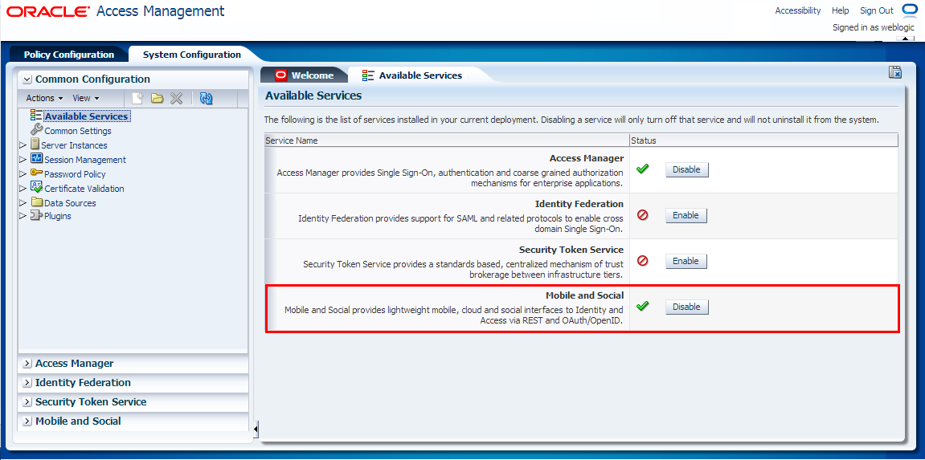This screenshot has width=925, height=460.
Task: Click the Sign Out link
Action: pos(877,10)
